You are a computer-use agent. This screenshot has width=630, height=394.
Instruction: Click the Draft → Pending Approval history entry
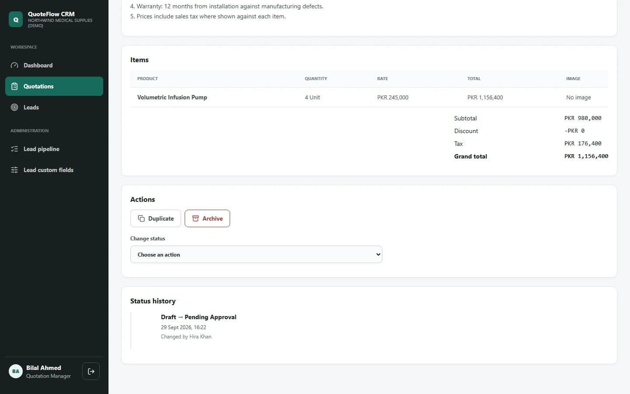[x=199, y=317]
